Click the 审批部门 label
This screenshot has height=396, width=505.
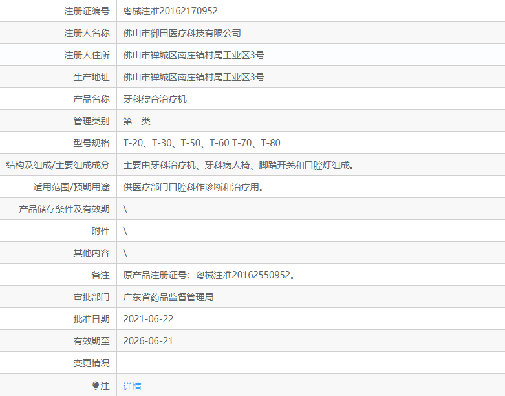(91, 297)
